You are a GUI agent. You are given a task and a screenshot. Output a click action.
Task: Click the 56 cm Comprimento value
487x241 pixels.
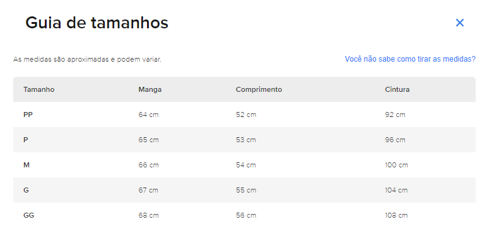point(246,215)
